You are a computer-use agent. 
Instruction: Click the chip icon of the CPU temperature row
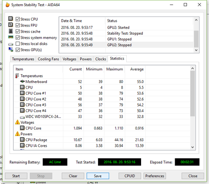[x=22, y=87]
